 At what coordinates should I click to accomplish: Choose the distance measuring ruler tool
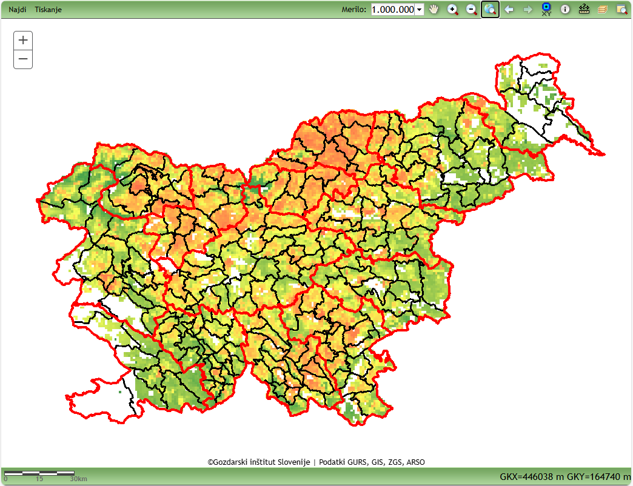click(x=584, y=9)
